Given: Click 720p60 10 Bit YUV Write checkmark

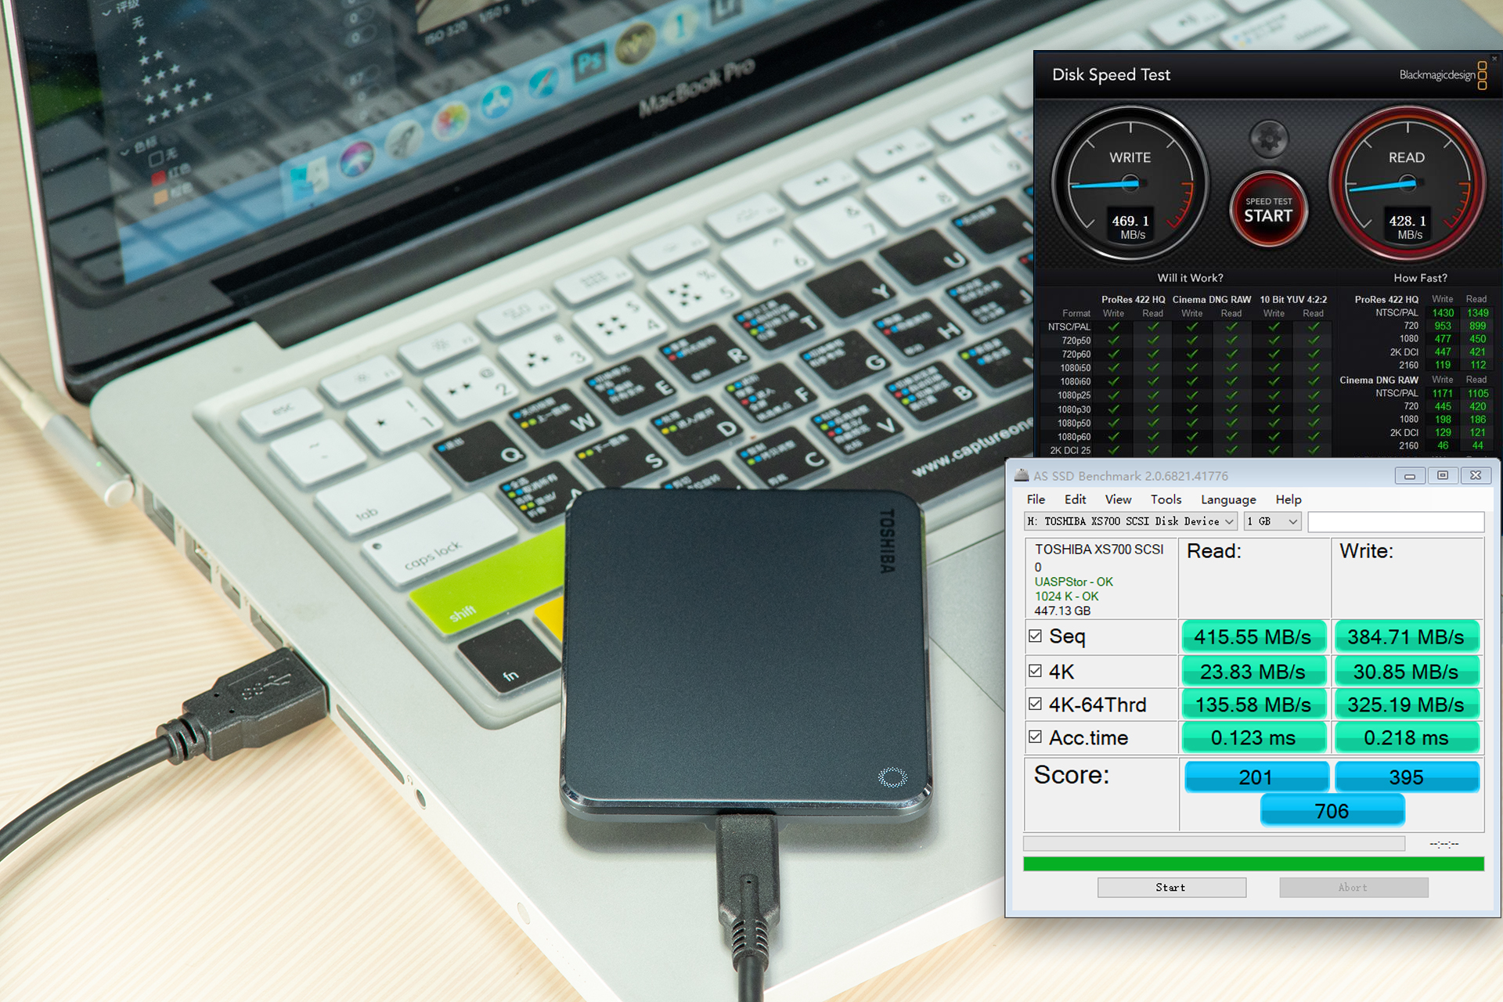Looking at the screenshot, I should click(x=1274, y=355).
